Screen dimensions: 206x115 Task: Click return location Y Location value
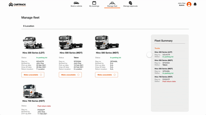pos(40,69)
